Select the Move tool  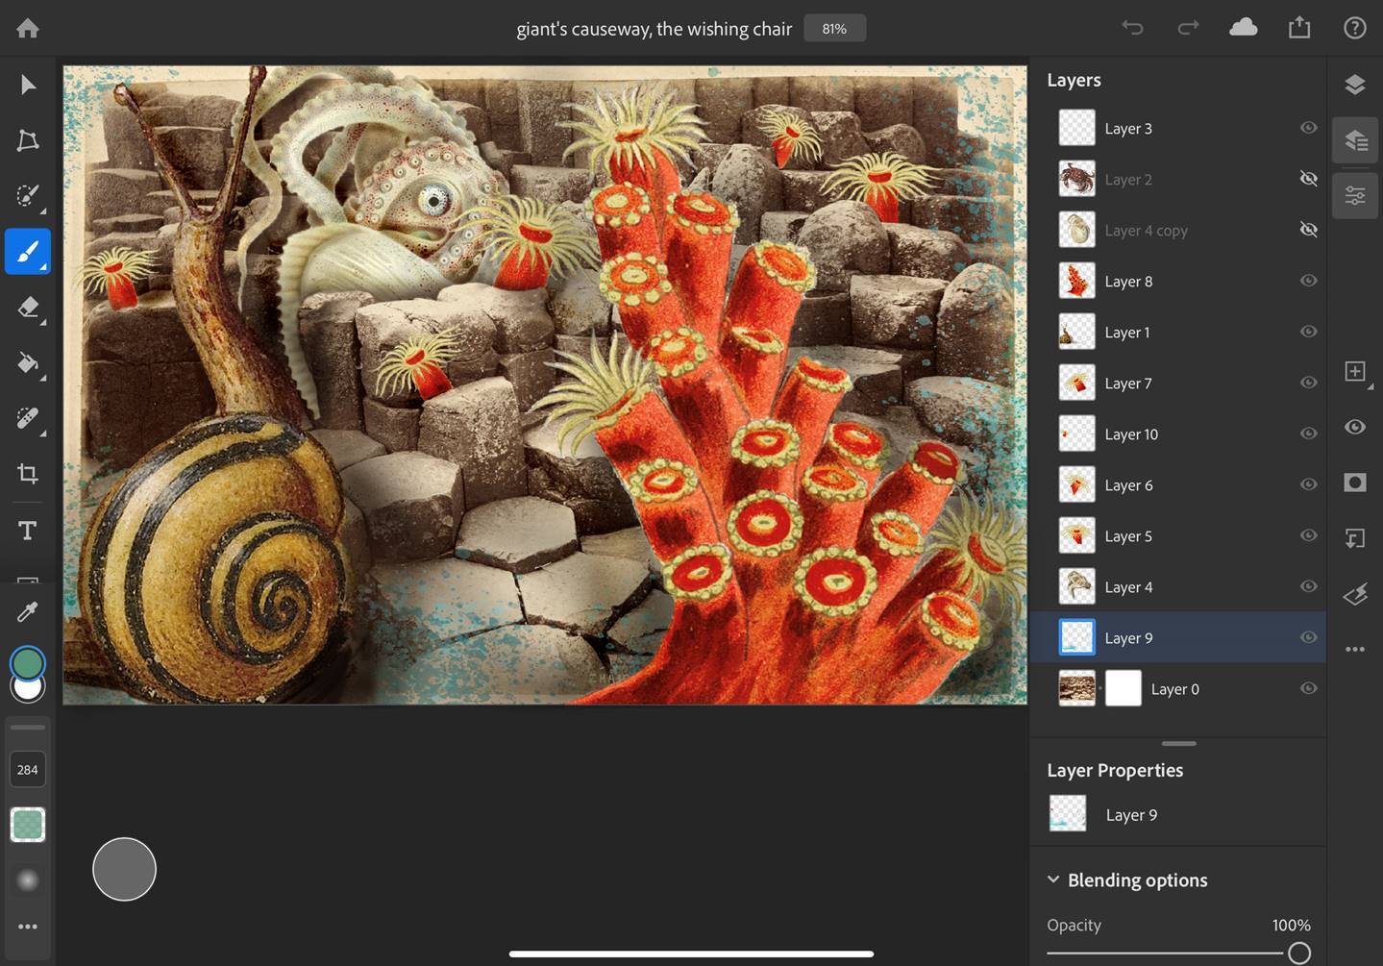click(27, 85)
